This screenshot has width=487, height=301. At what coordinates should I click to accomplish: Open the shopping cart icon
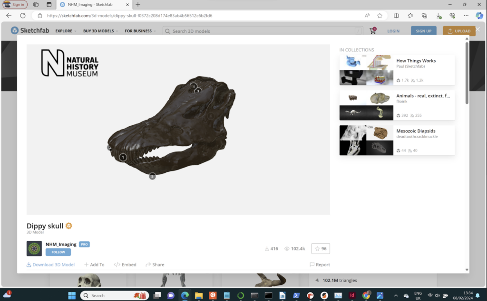coord(373,30)
